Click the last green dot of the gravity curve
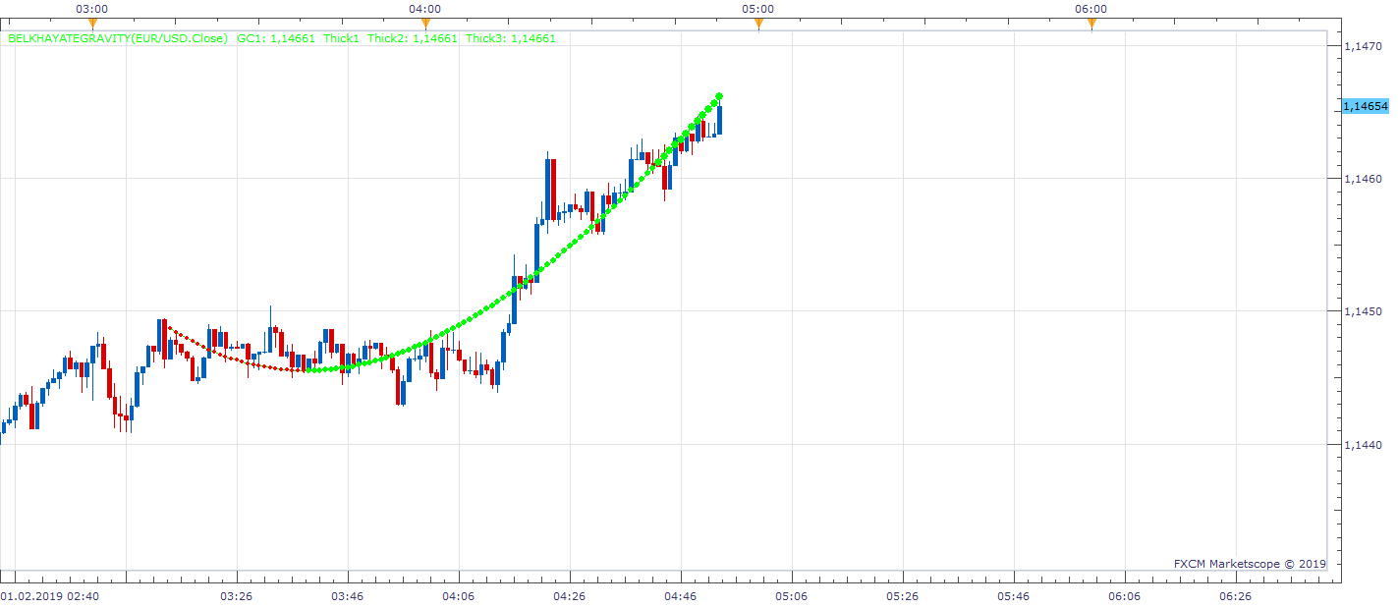Screen dimensions: 1398x608 720,96
